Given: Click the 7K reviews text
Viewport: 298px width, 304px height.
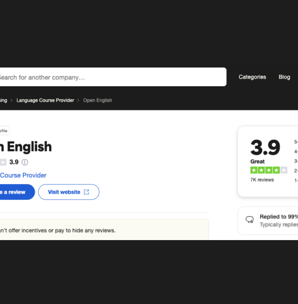Looking at the screenshot, I should click(x=262, y=180).
